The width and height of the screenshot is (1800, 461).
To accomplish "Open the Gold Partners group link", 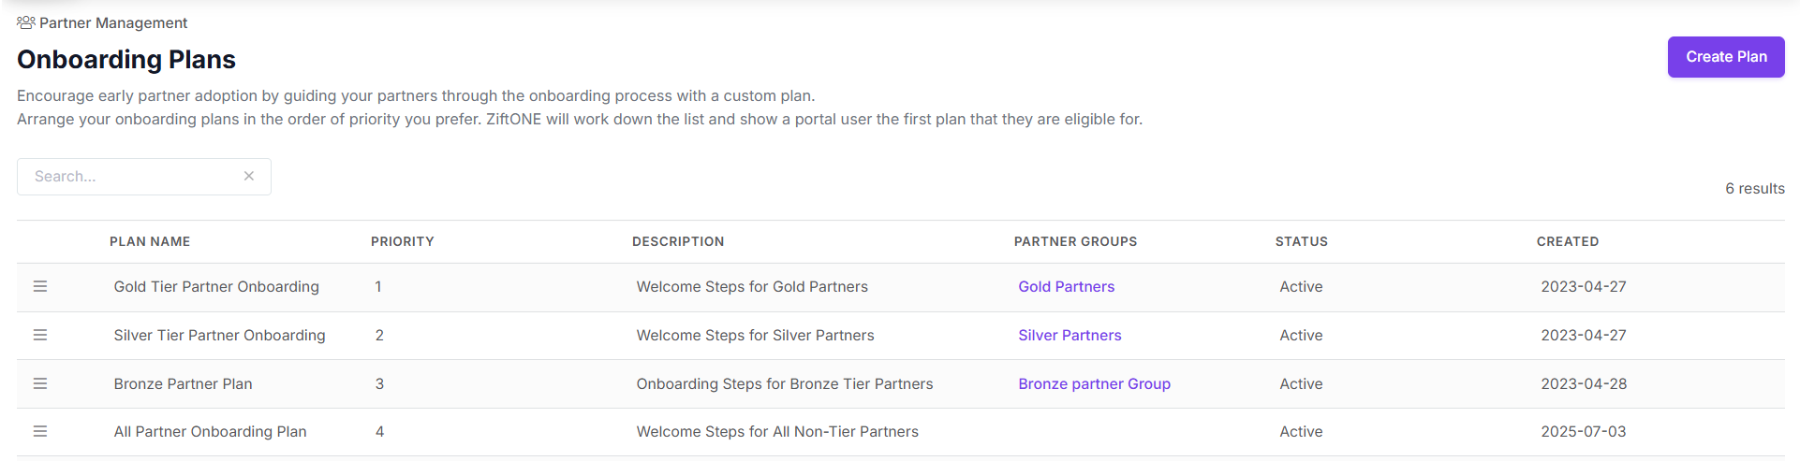I will tap(1066, 287).
